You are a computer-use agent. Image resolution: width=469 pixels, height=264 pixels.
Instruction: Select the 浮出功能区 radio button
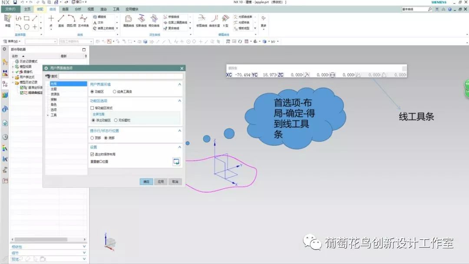[93, 120]
